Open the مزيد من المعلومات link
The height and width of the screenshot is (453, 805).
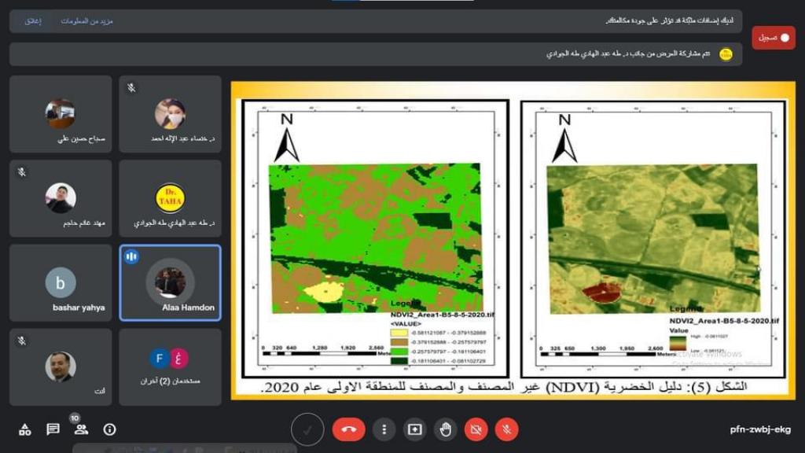point(87,20)
